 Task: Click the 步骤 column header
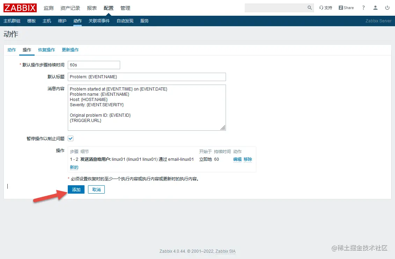point(74,152)
